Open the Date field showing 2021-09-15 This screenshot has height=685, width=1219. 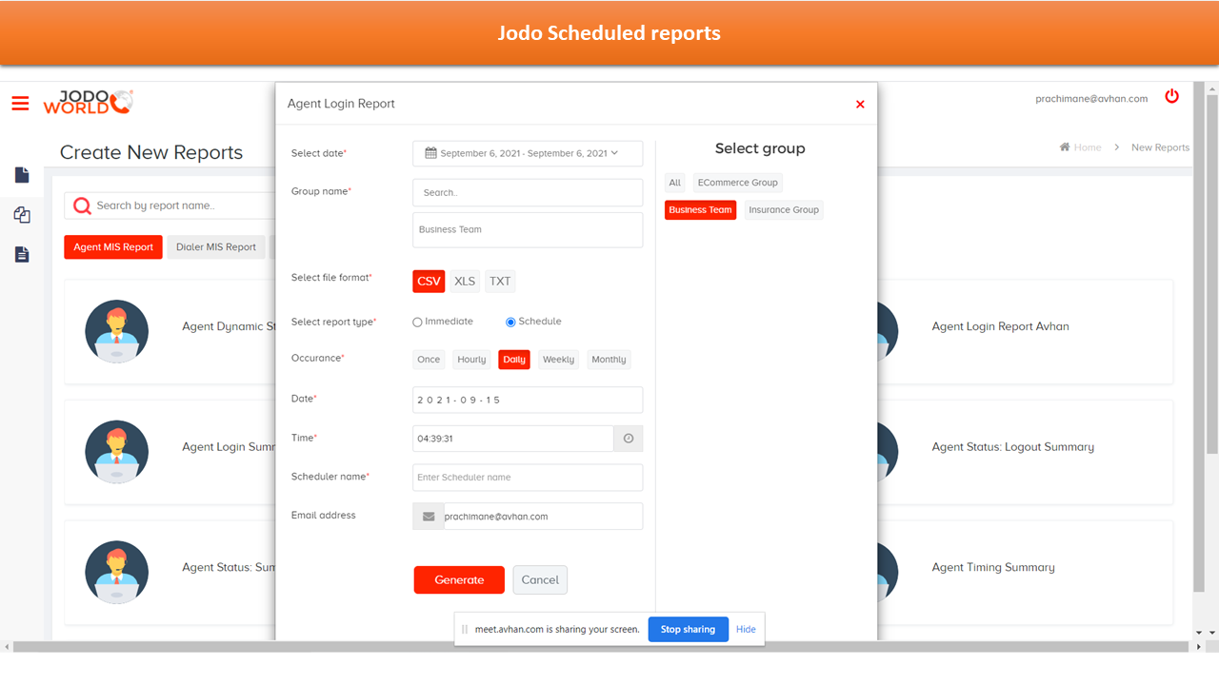coord(528,400)
